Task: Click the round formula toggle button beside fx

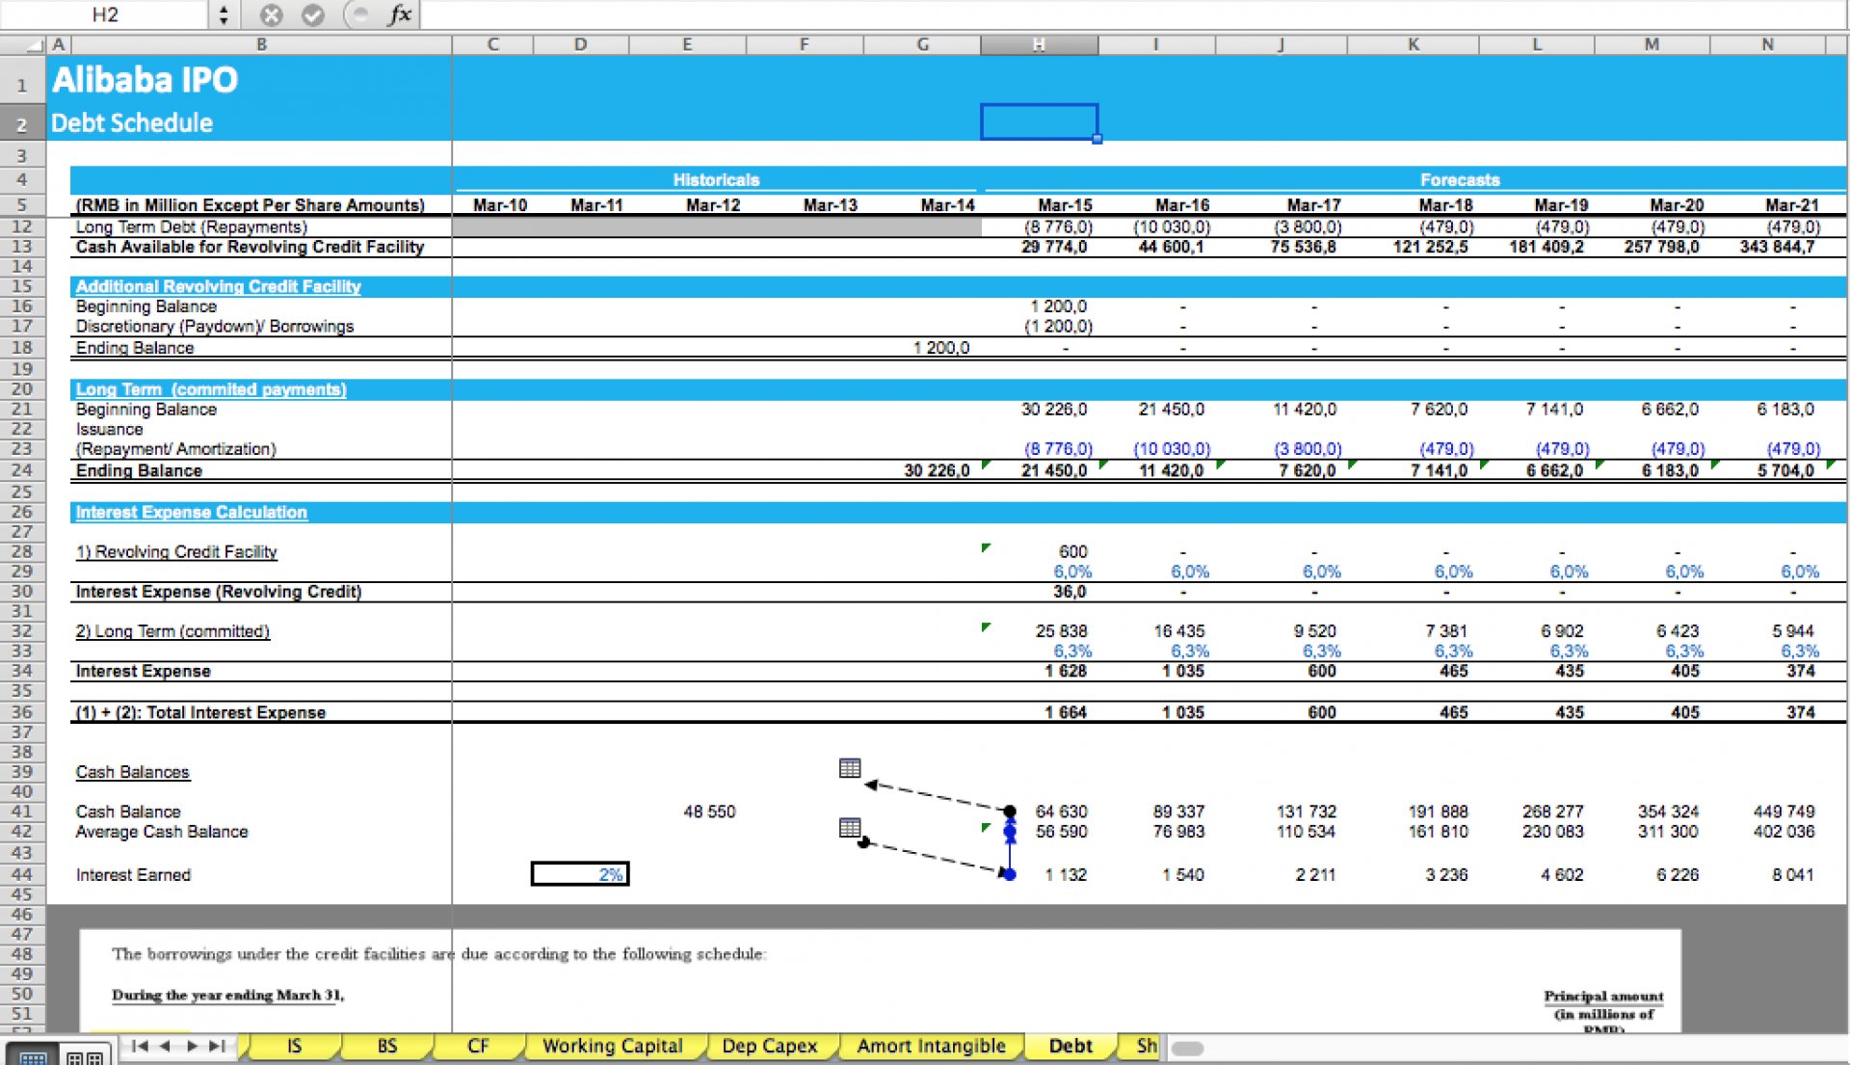Action: point(358,14)
